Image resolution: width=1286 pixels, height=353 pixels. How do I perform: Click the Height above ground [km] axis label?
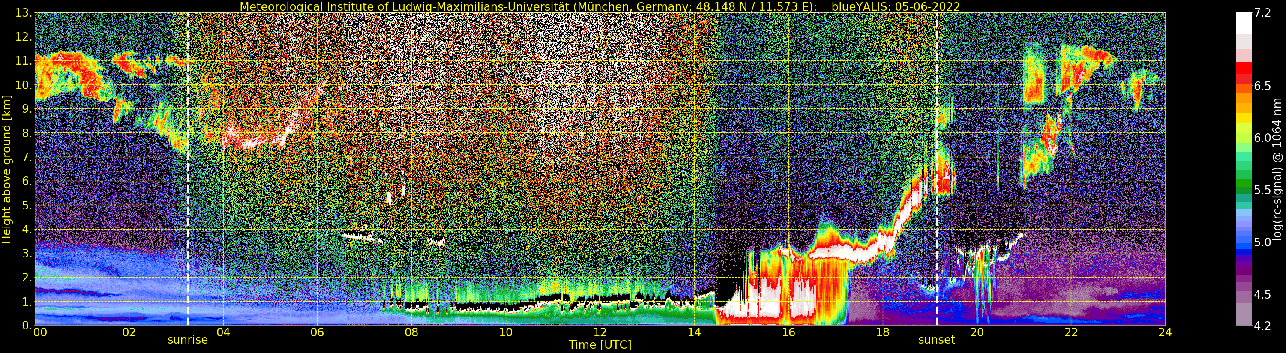(6, 169)
